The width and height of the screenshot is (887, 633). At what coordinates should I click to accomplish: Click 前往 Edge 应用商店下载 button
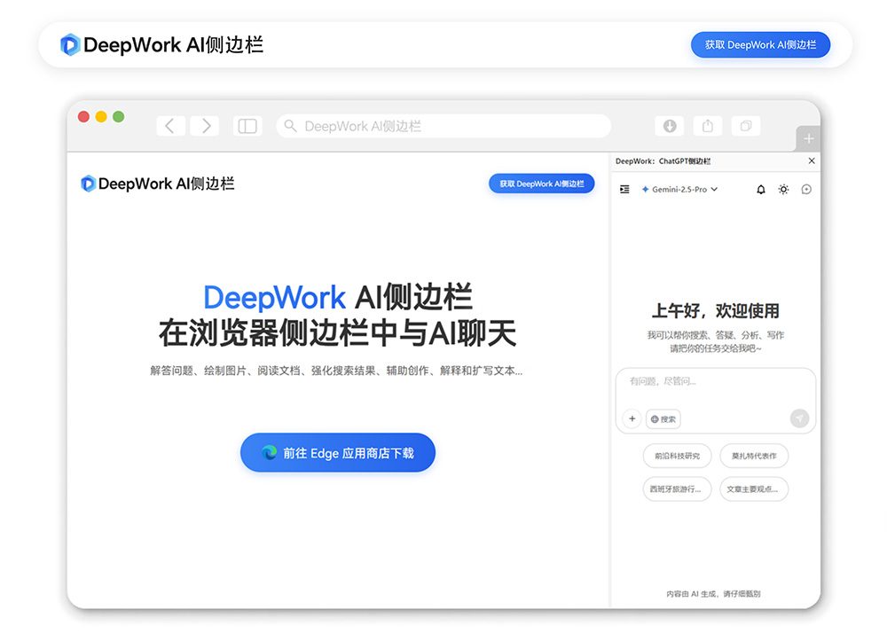click(x=337, y=452)
